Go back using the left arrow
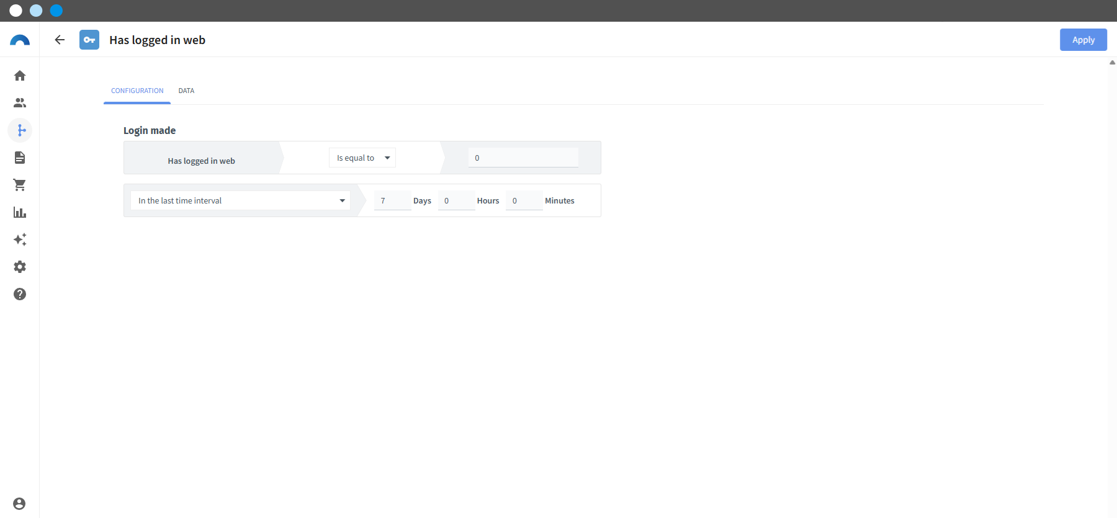 pos(60,40)
